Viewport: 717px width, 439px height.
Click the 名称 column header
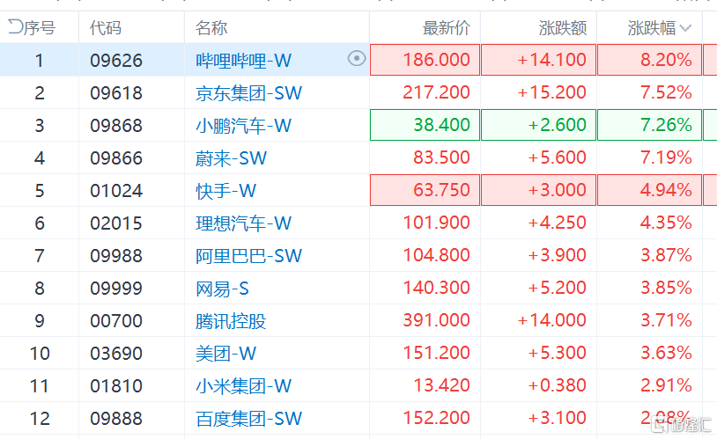tap(211, 28)
